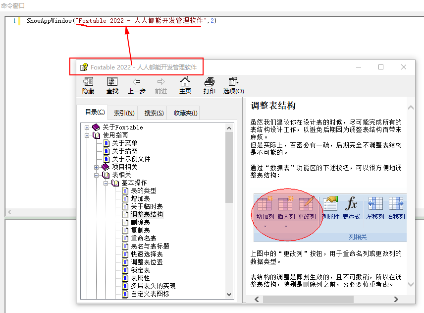Click the 命令窗口 scroll-left arrow
424x313 pixels.
(9, 212)
